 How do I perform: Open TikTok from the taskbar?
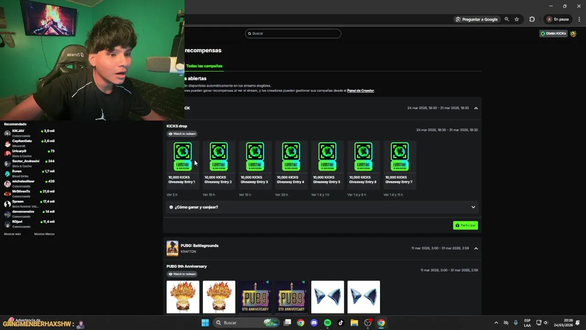[341, 323]
